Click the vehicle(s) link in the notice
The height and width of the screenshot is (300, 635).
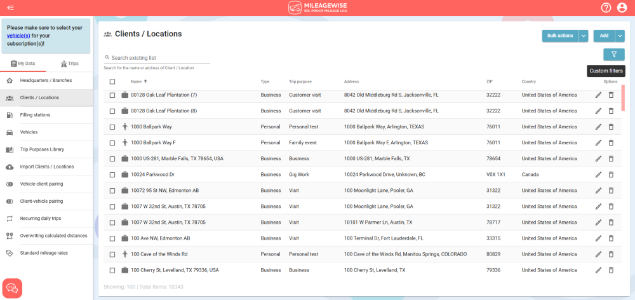click(18, 36)
